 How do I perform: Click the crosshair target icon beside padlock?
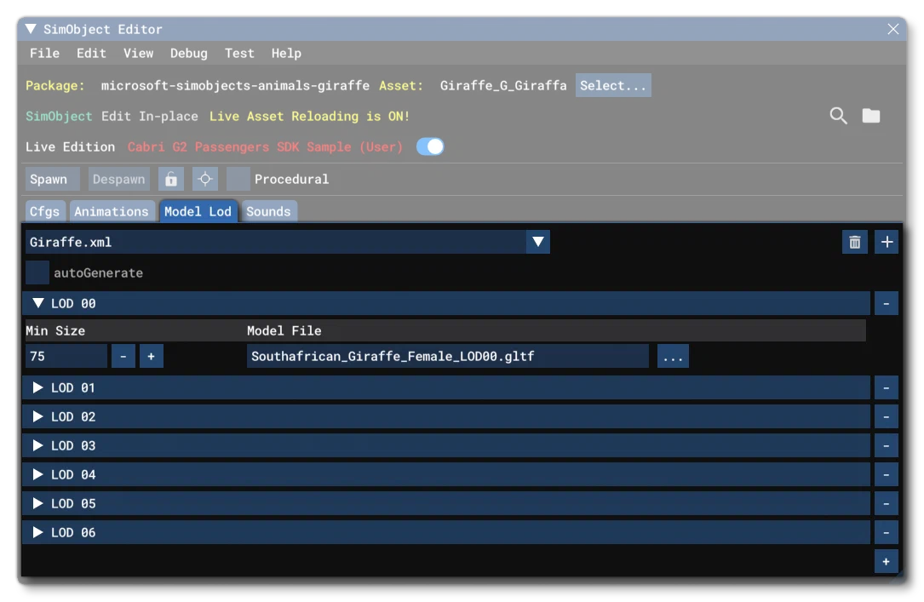(x=205, y=179)
